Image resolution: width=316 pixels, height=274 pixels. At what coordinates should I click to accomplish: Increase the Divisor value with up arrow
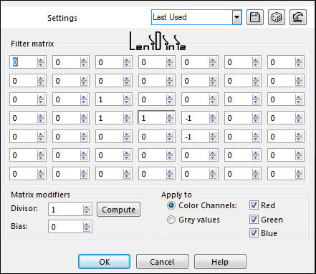(x=87, y=207)
